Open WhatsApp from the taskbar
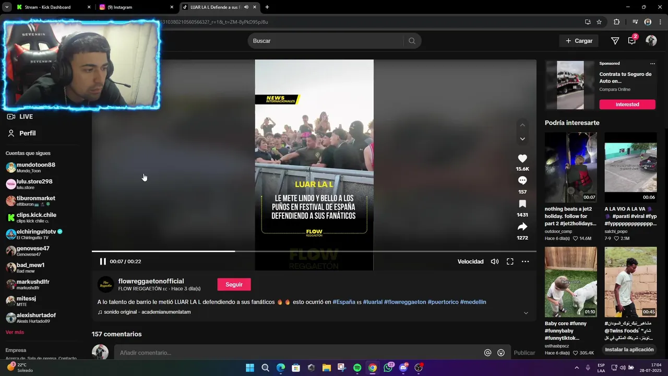668x376 pixels. coord(388,368)
